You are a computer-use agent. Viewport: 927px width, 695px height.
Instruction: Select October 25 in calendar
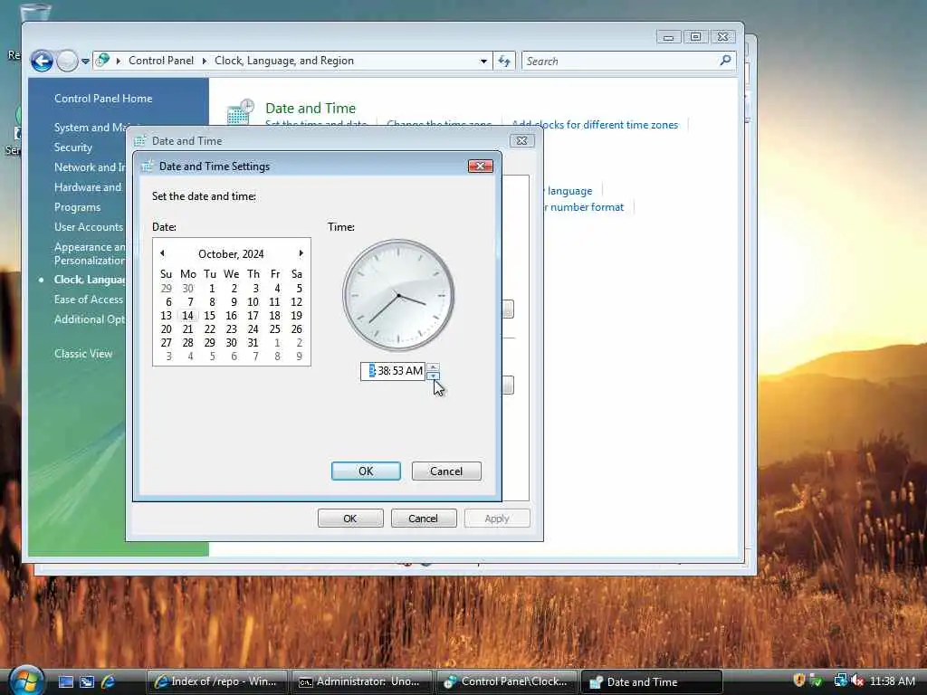275,329
